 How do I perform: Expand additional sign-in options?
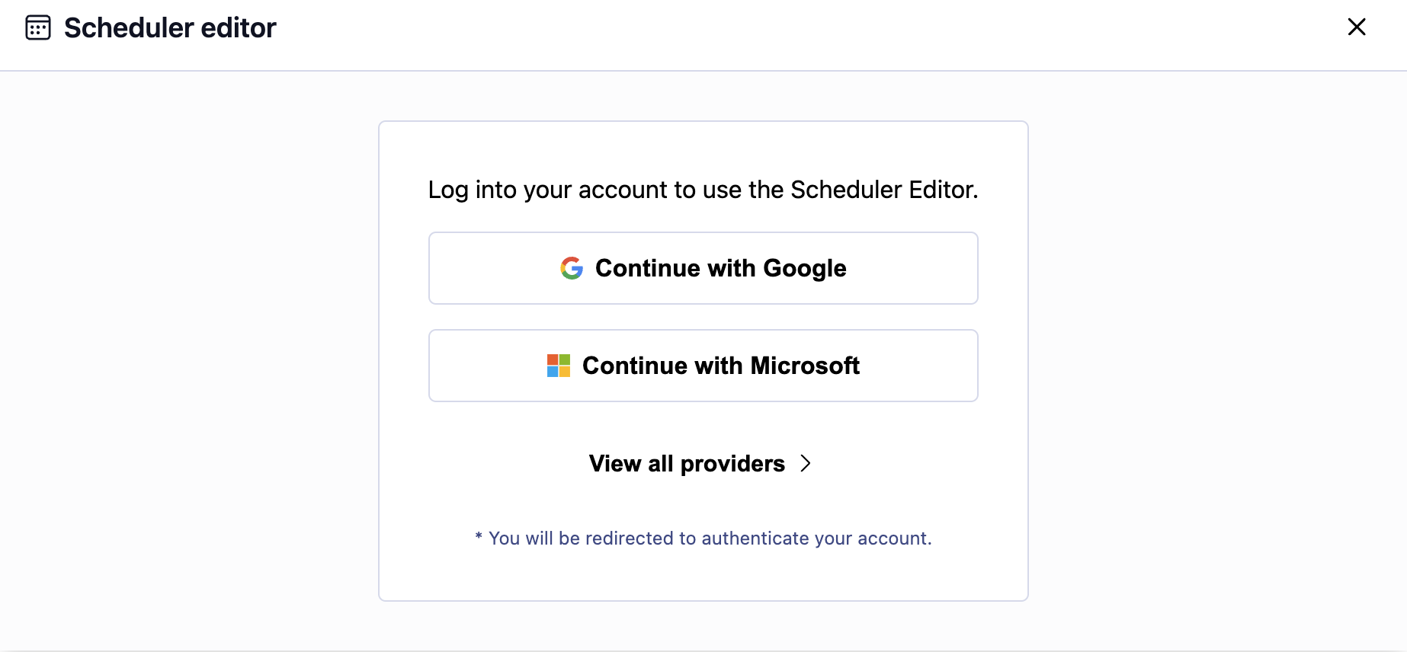(x=686, y=463)
